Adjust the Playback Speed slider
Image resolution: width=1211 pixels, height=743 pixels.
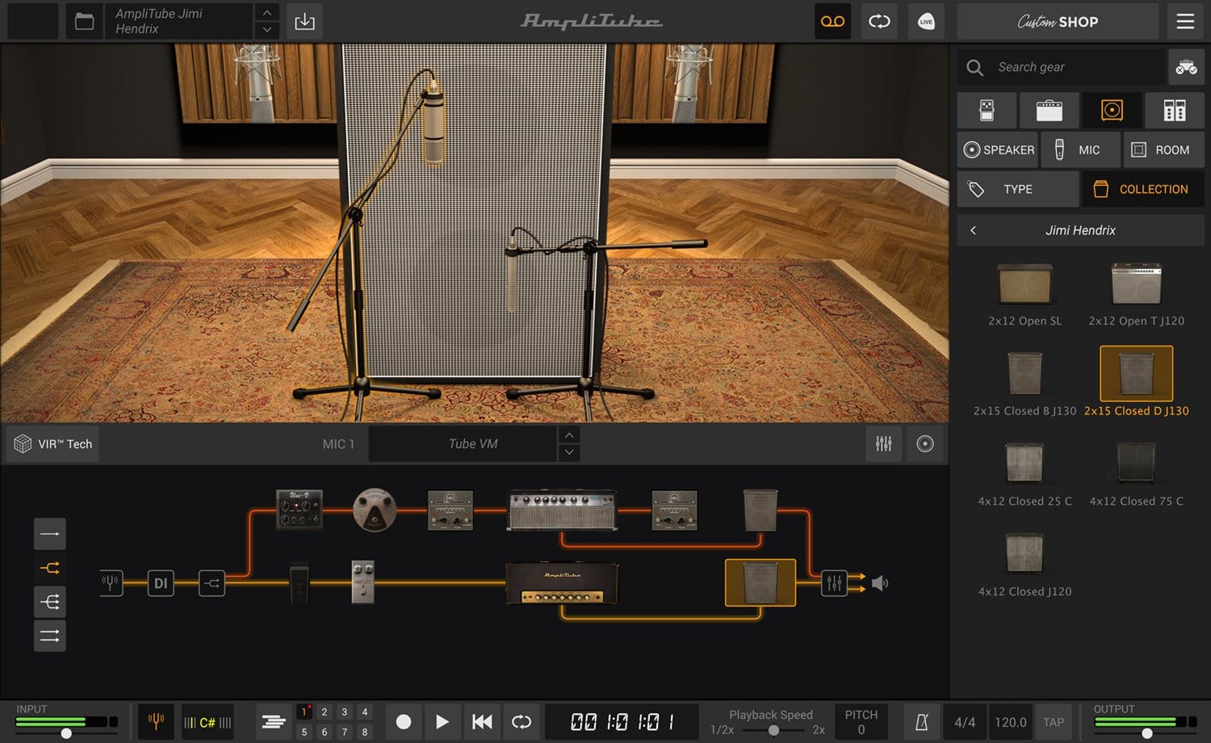tap(773, 730)
